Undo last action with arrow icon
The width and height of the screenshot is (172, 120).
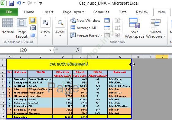click(19, 3)
